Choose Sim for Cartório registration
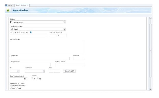This screenshot has height=98, width=159. point(11,88)
